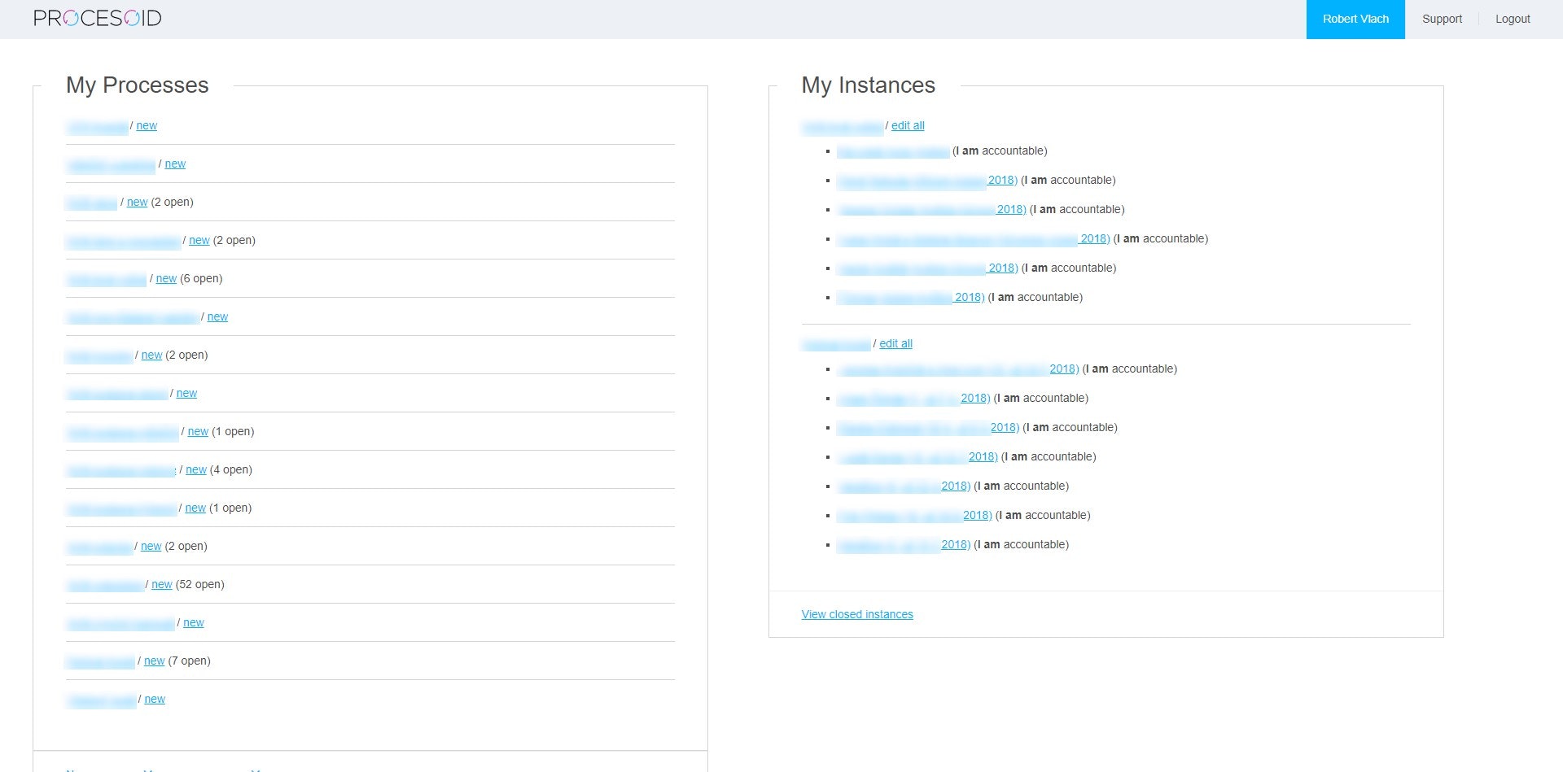Viewport: 1563px width, 772px height.
Task: Click the edit all link directly under My Instances heading
Action: point(908,125)
